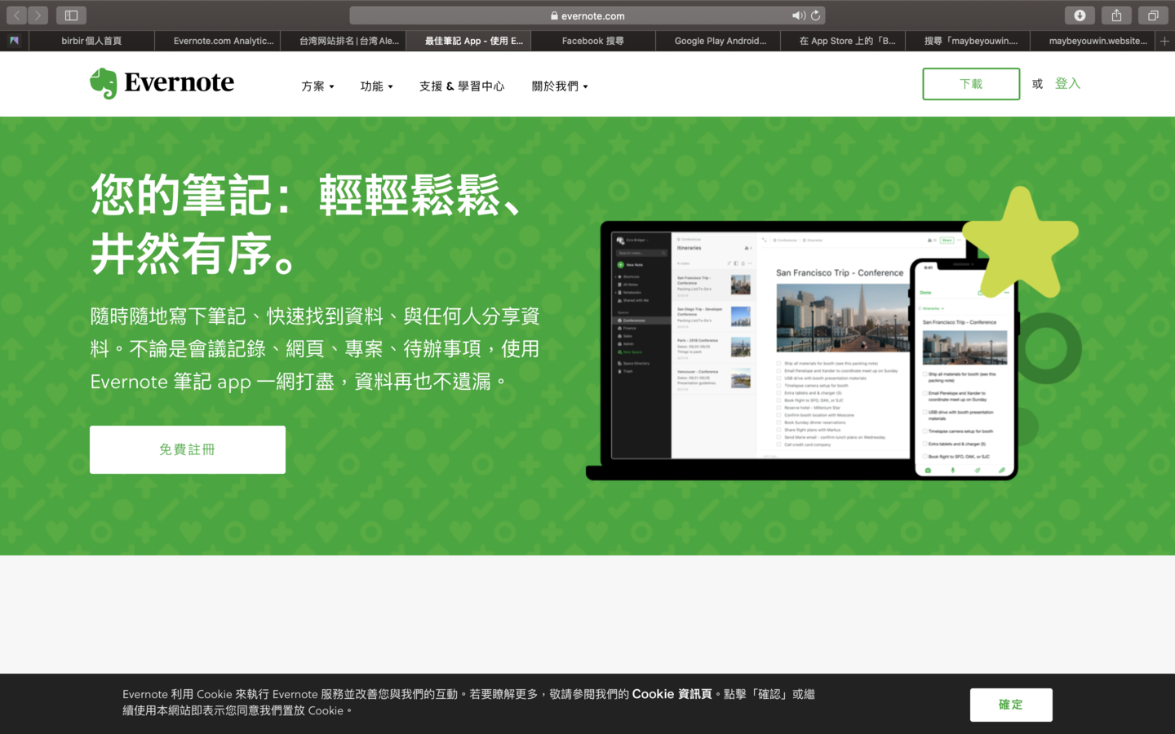Confirm cookies with 確定 button
The width and height of the screenshot is (1175, 734).
(1011, 705)
